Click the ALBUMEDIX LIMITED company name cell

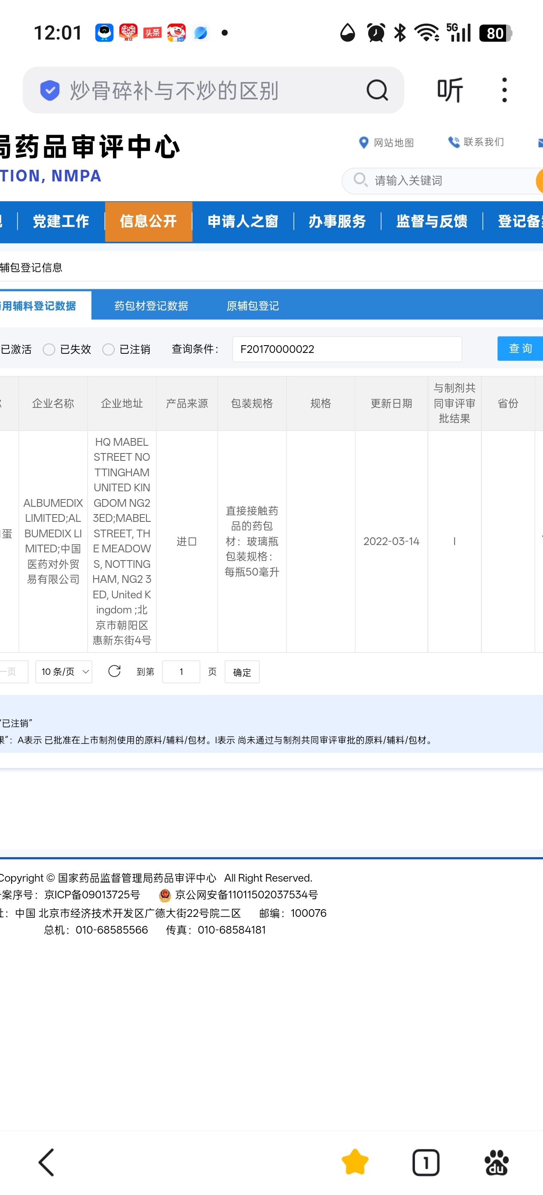tap(53, 541)
